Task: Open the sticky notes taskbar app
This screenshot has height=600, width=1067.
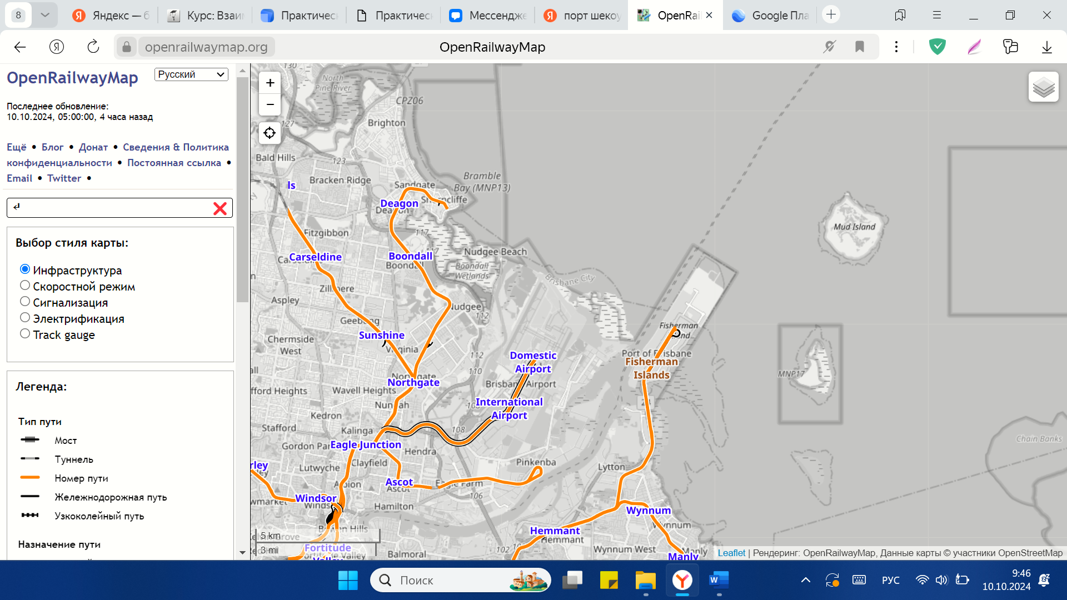Action: pyautogui.click(x=609, y=581)
